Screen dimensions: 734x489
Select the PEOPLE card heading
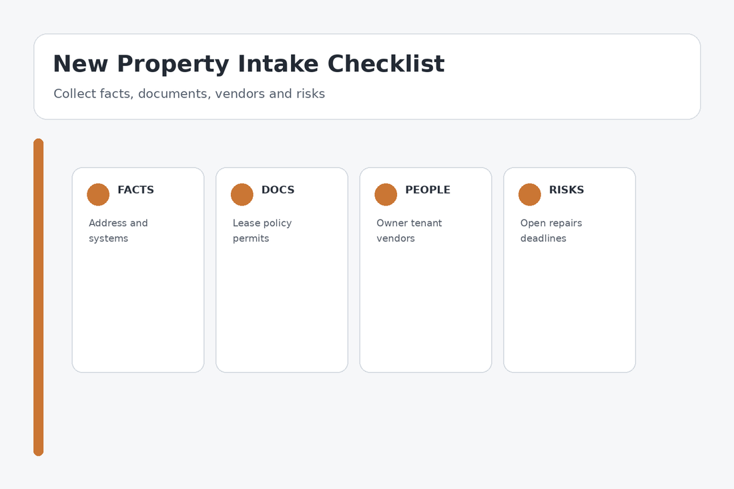(x=428, y=190)
